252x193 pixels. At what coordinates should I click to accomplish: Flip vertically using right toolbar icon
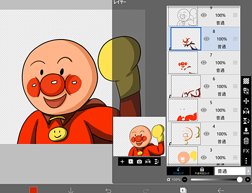[246, 121]
